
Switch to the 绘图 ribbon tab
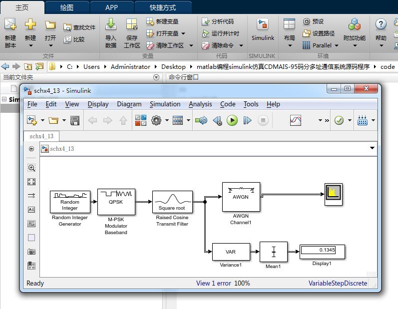click(67, 7)
